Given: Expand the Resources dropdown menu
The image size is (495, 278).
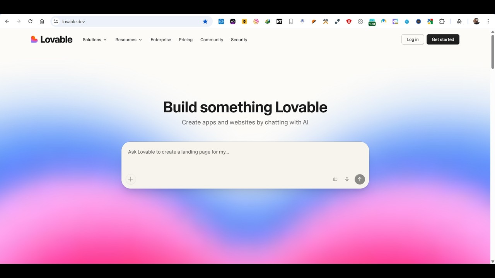Looking at the screenshot, I should (128, 40).
